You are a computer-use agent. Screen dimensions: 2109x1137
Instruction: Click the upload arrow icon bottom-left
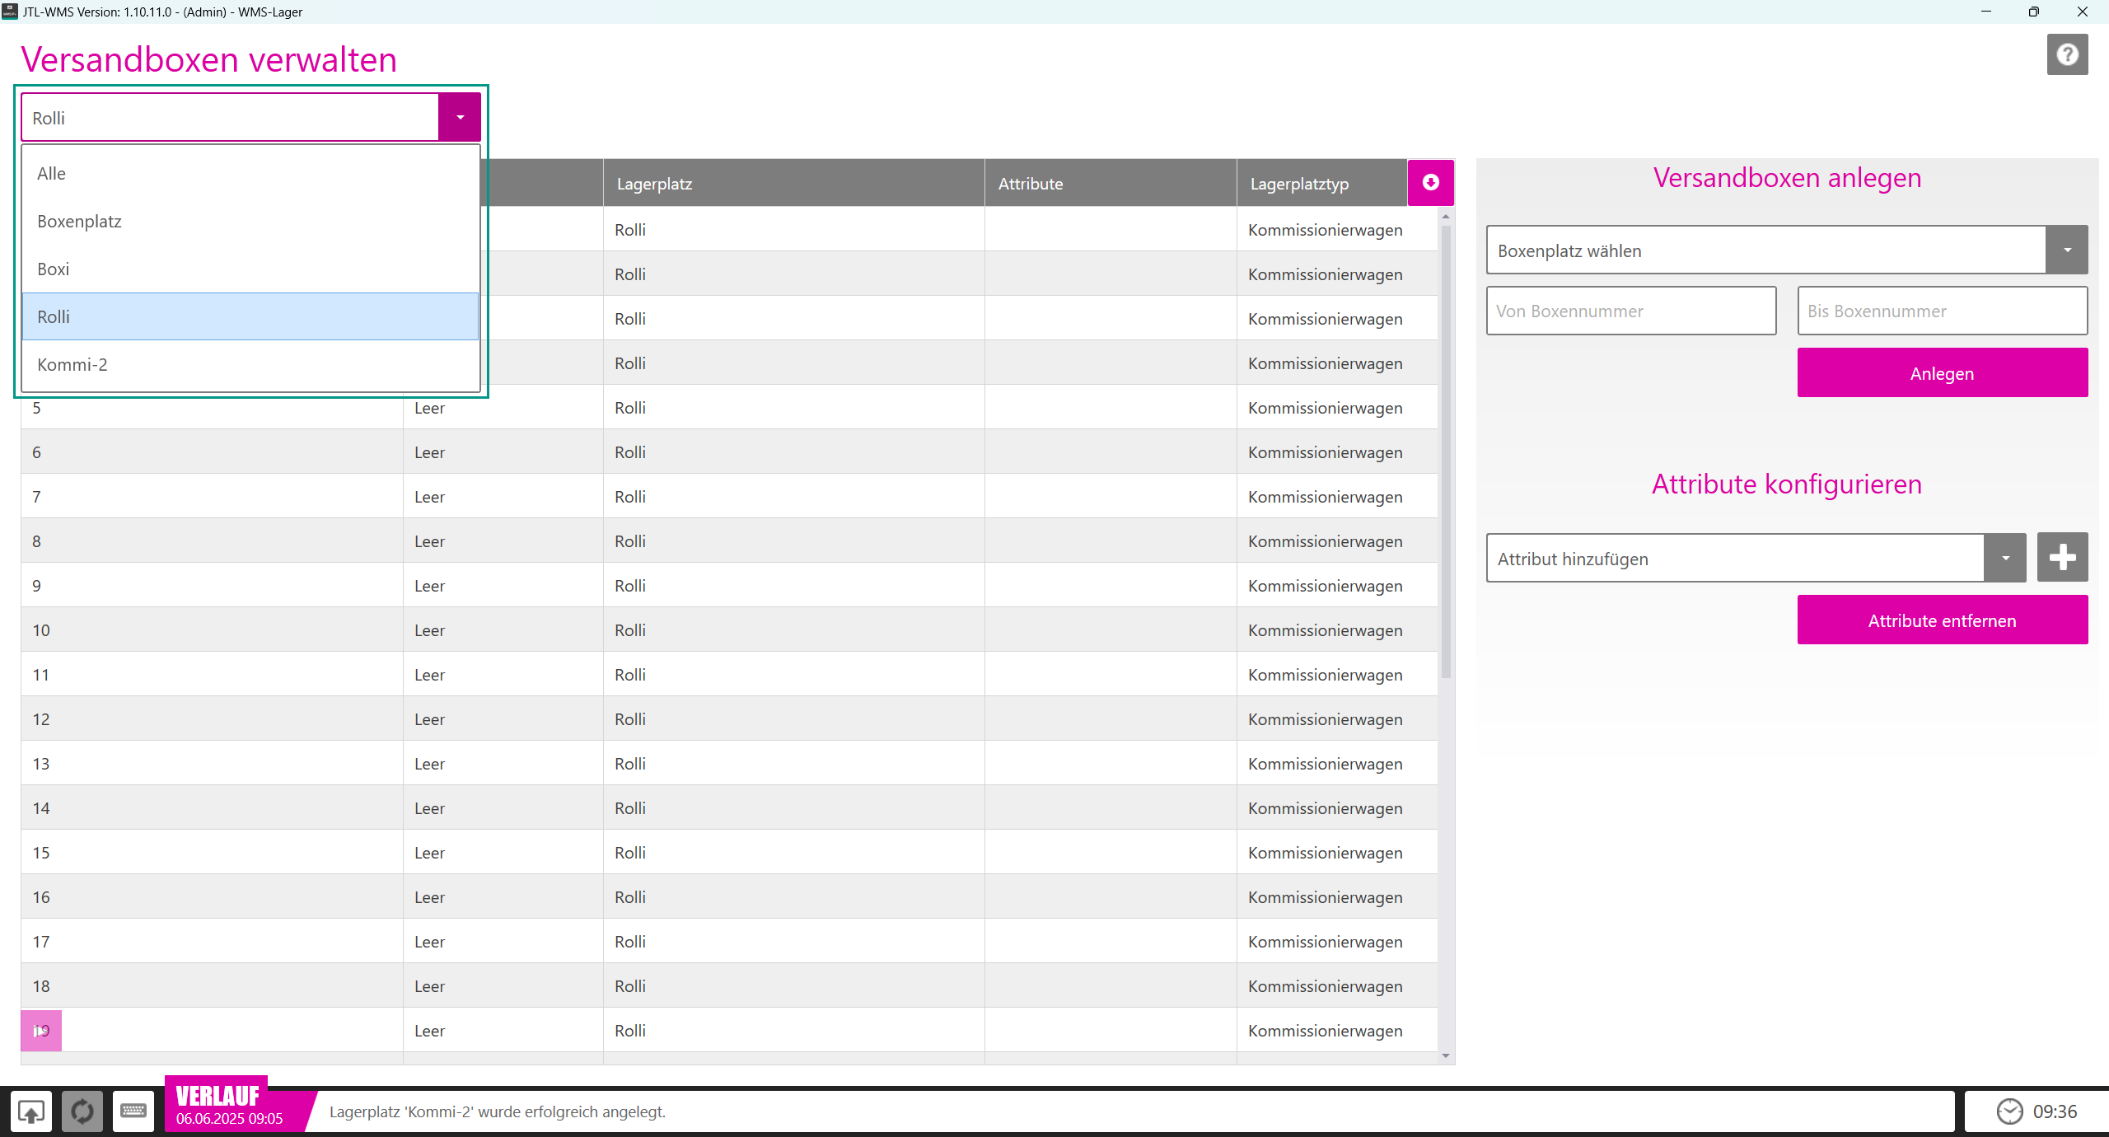[31, 1111]
